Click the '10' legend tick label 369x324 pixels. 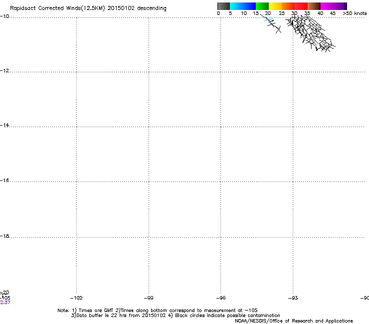coord(244,13)
